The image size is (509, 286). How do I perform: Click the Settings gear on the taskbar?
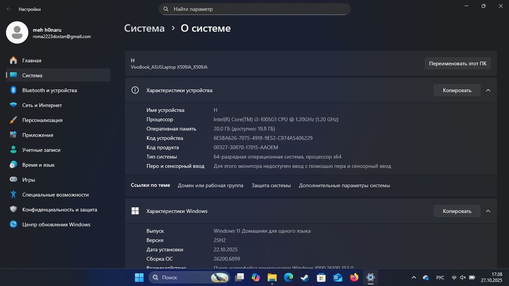click(x=371, y=277)
